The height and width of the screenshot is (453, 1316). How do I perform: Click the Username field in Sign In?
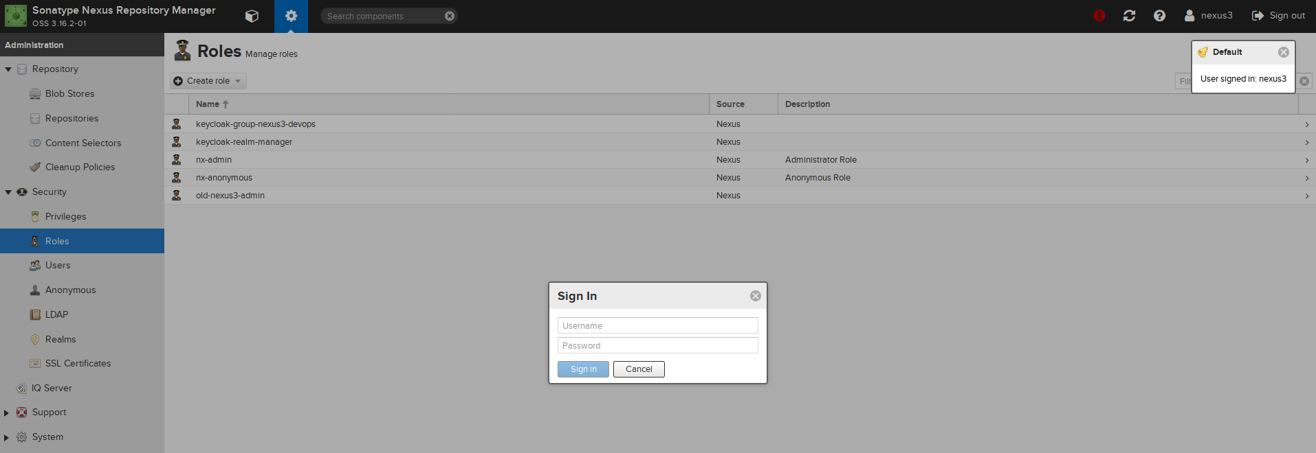point(658,325)
